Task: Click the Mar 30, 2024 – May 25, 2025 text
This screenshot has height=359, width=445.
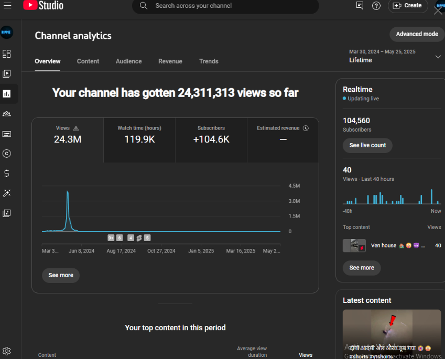Action: click(382, 52)
